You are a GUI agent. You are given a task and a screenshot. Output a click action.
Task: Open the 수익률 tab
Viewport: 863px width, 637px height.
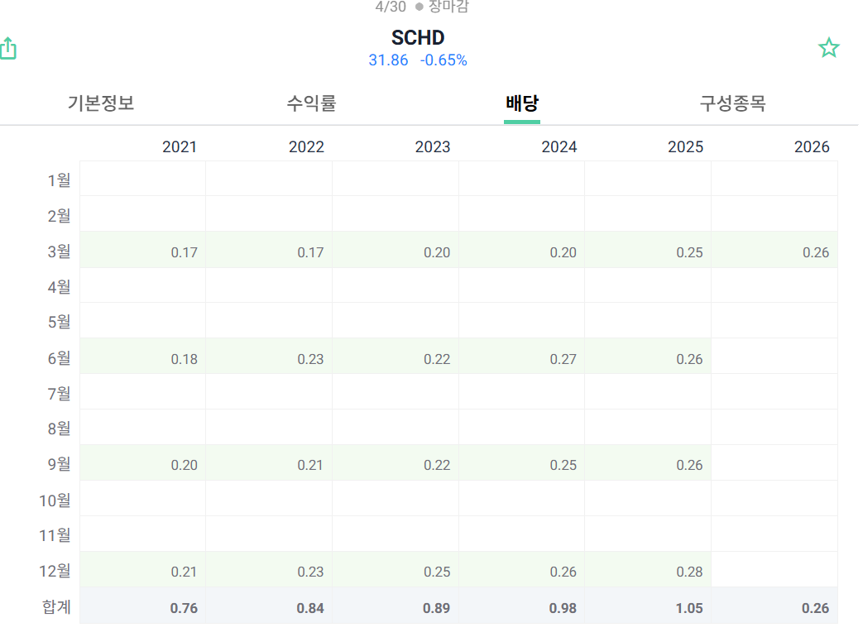coord(311,103)
